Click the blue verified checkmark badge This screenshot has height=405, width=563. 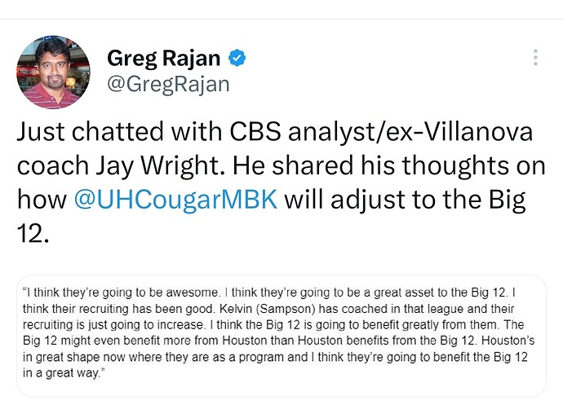tap(237, 58)
